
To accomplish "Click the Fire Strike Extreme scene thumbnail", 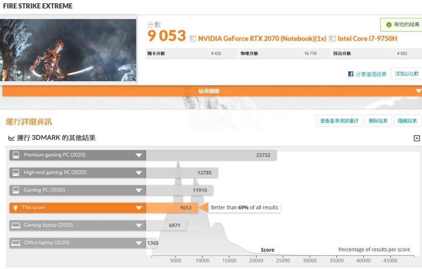I will point(68,50).
